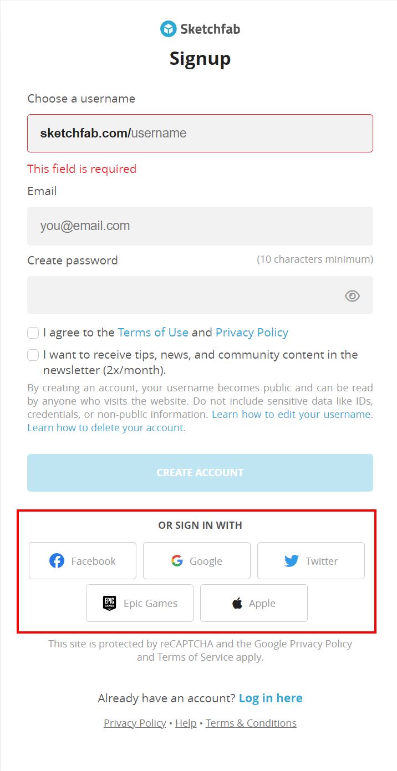Focus the username input field
The width and height of the screenshot is (397, 771).
(200, 133)
